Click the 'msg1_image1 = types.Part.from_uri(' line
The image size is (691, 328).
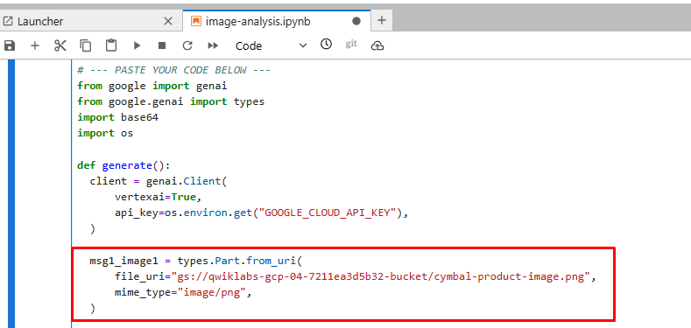[195, 261]
